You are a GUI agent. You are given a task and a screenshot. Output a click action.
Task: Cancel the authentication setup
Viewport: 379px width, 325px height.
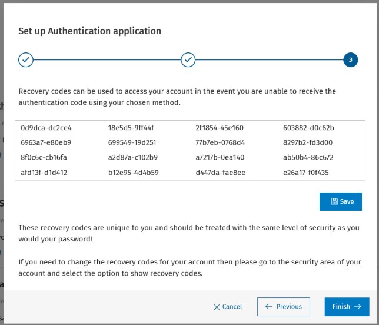click(x=228, y=307)
